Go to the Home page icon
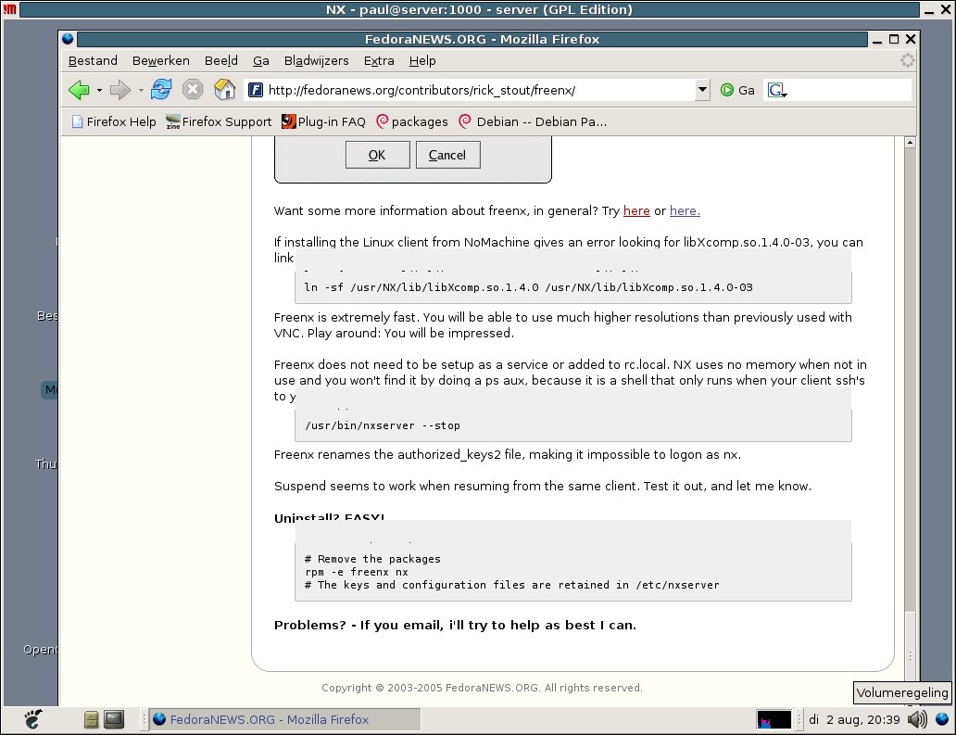956x735 pixels. pyautogui.click(x=225, y=90)
